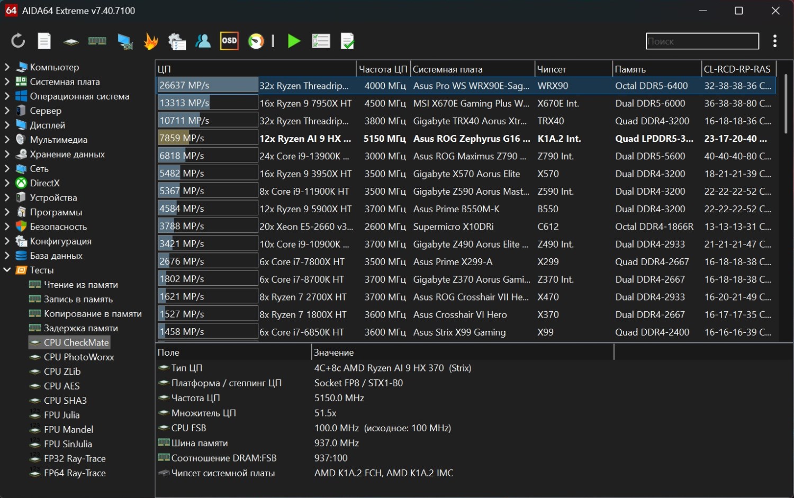Image resolution: width=794 pixels, height=498 pixels.
Task: Select the FPU Julia benchmark item
Action: (61, 415)
